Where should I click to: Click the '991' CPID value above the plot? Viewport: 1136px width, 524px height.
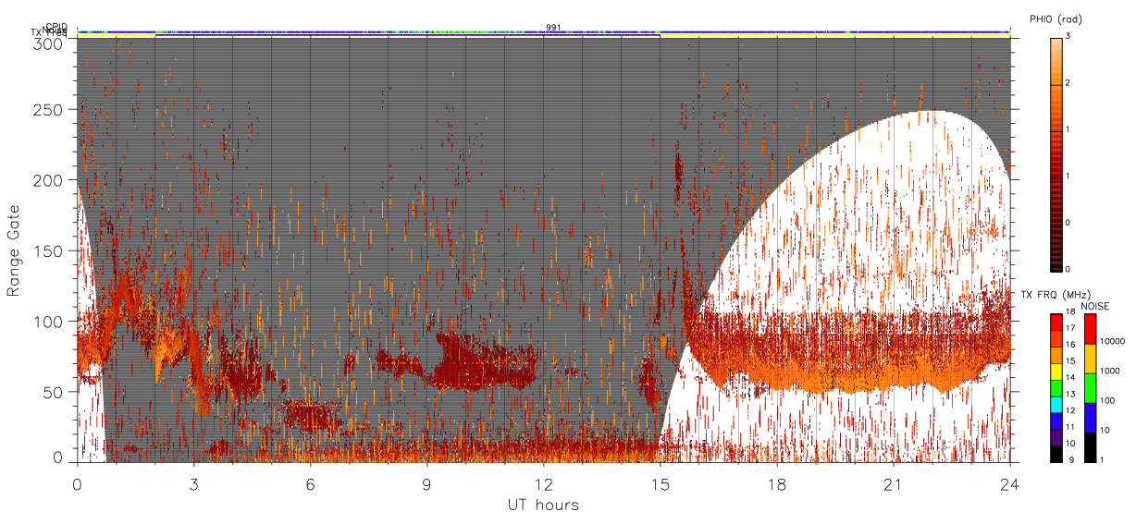point(553,28)
